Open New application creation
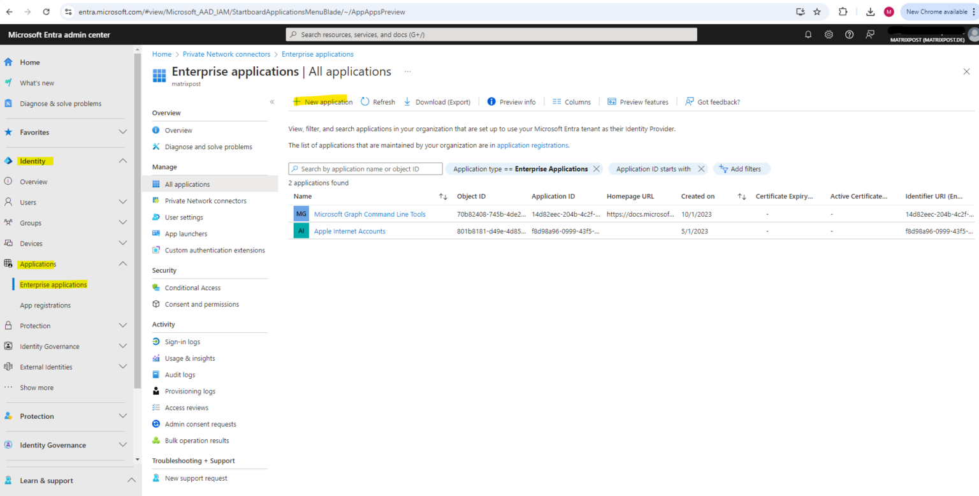979x496 pixels. (x=323, y=101)
